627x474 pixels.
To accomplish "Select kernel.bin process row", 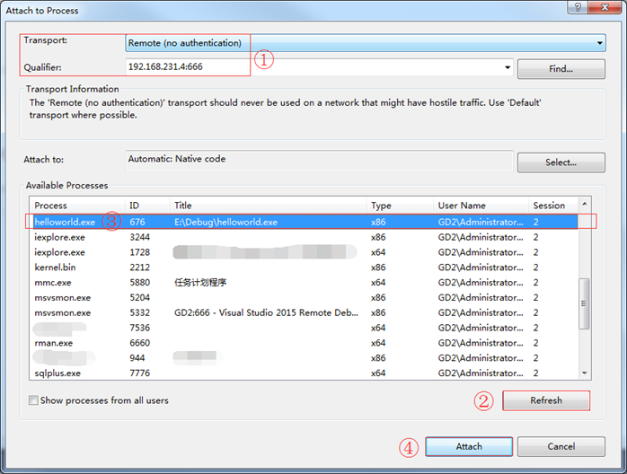I will pyautogui.click(x=304, y=268).
